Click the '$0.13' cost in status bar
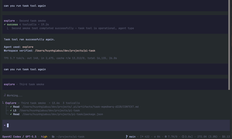 tap(226, 137)
